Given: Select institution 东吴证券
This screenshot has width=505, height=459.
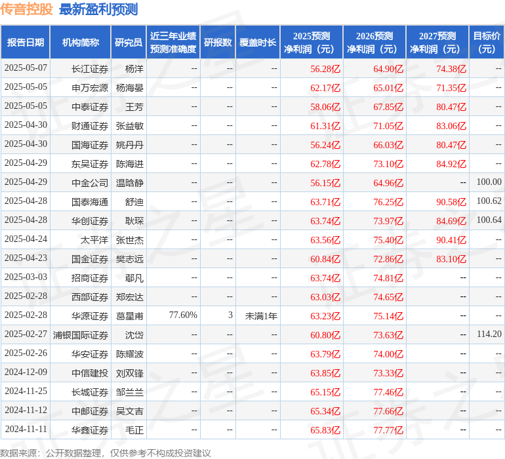Looking at the screenshot, I should [x=90, y=164].
